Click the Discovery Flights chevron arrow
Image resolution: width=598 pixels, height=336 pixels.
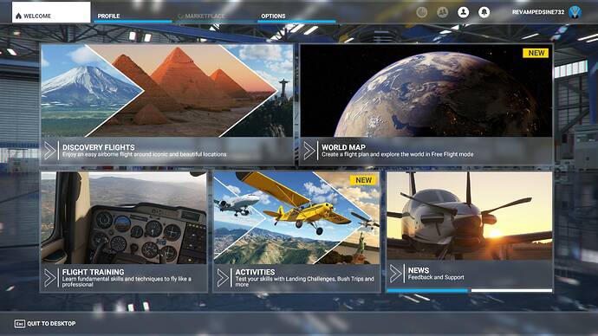tap(49, 151)
